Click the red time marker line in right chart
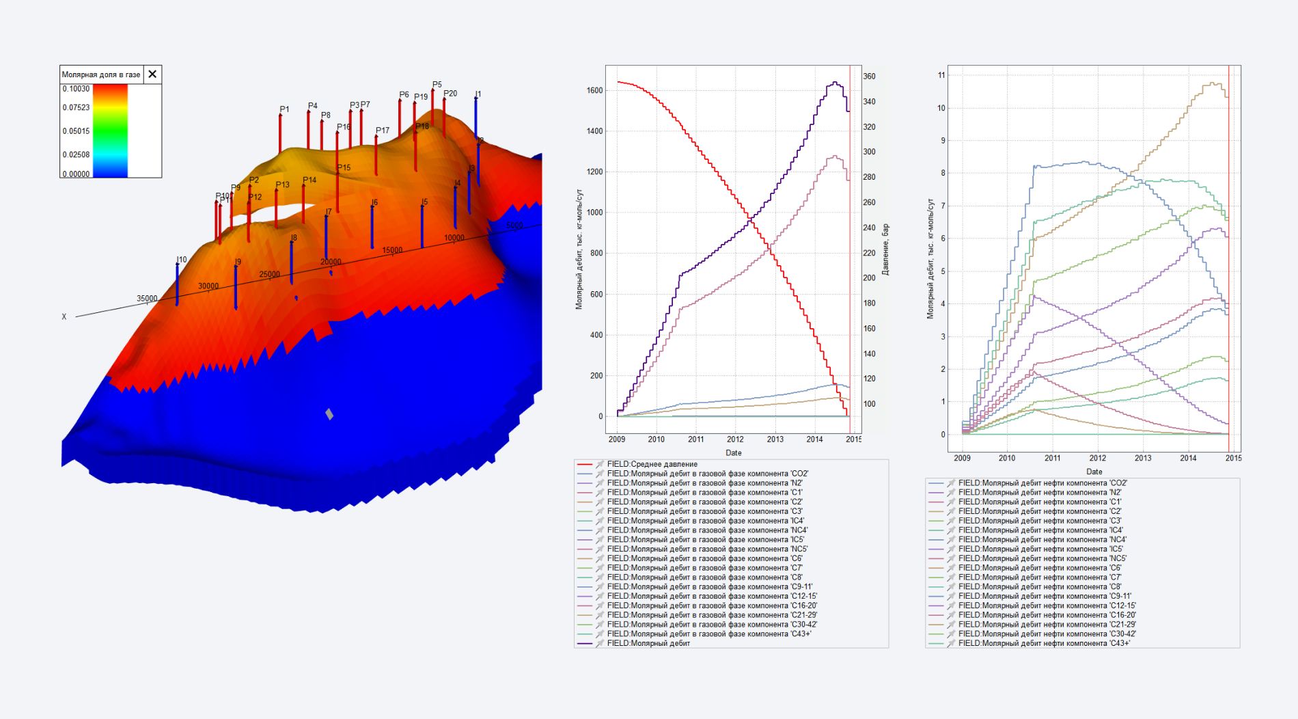This screenshot has width=1298, height=719. click(1228, 258)
